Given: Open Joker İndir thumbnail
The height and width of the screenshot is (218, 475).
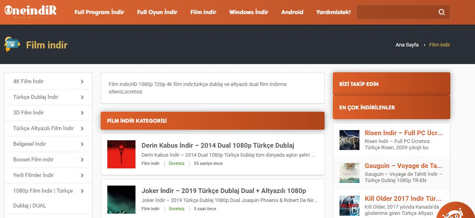Looking at the screenshot, I should point(121,200).
